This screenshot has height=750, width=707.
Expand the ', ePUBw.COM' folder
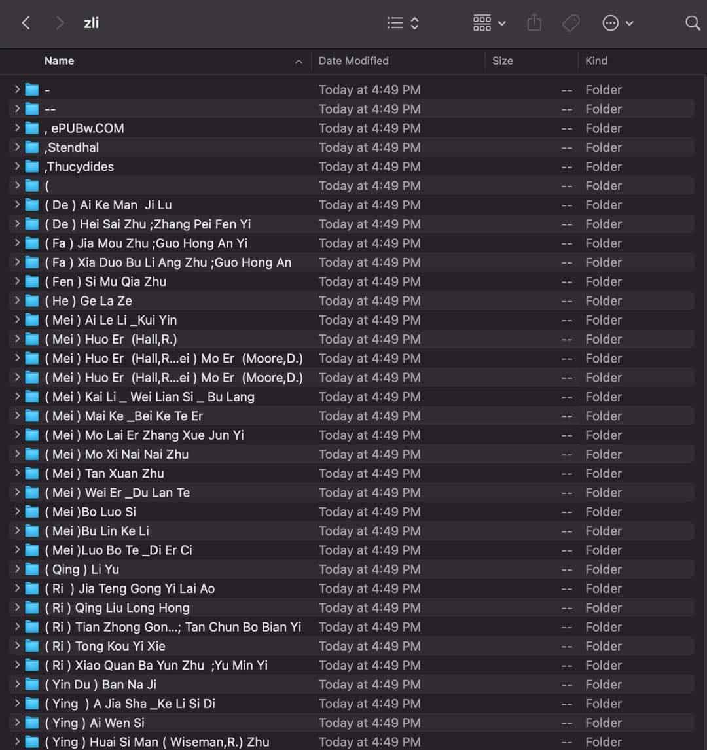(17, 128)
